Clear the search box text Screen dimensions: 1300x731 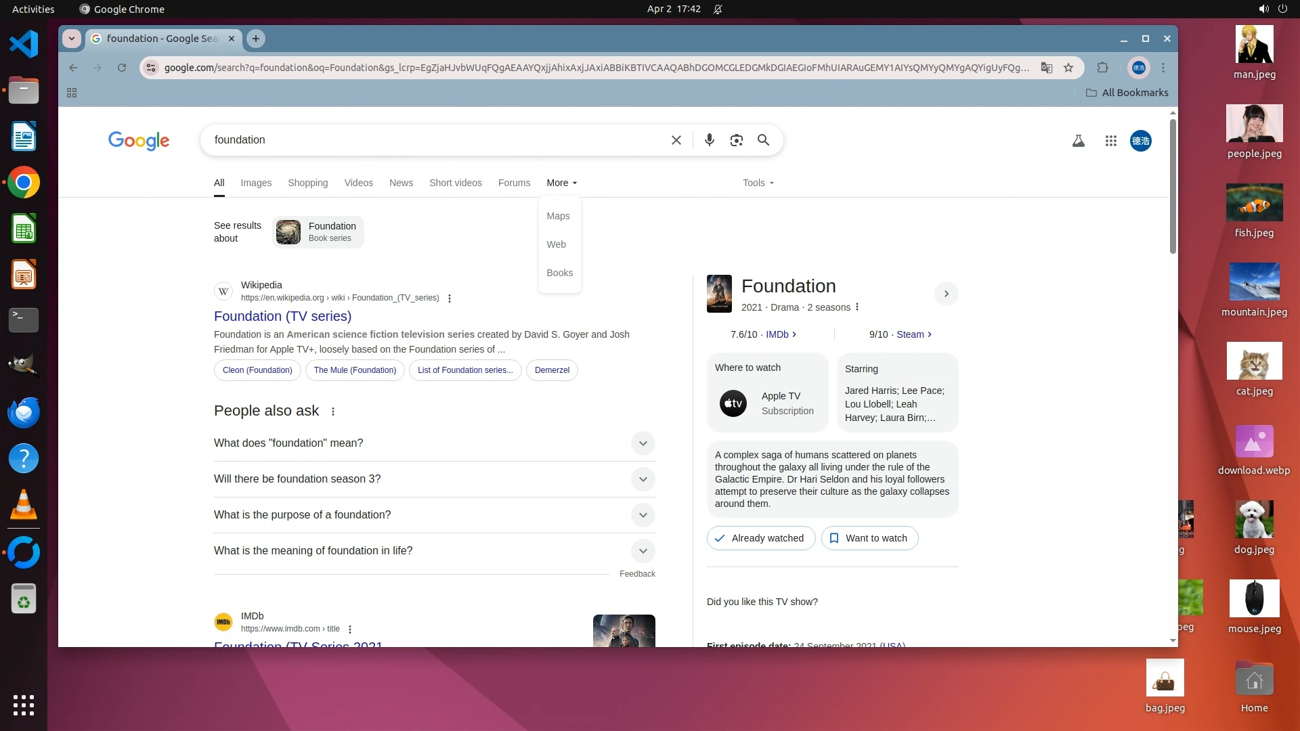(676, 140)
